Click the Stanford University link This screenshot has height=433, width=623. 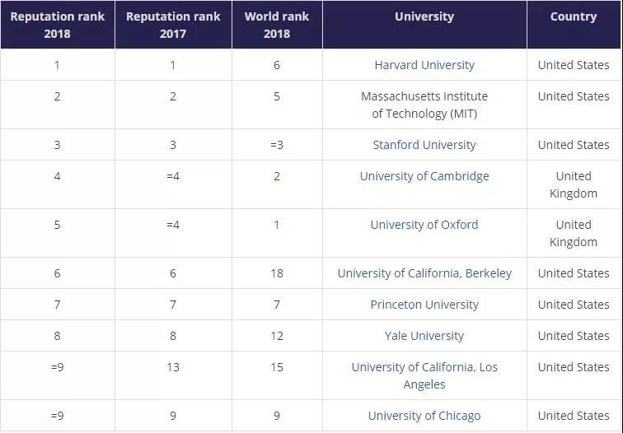424,145
